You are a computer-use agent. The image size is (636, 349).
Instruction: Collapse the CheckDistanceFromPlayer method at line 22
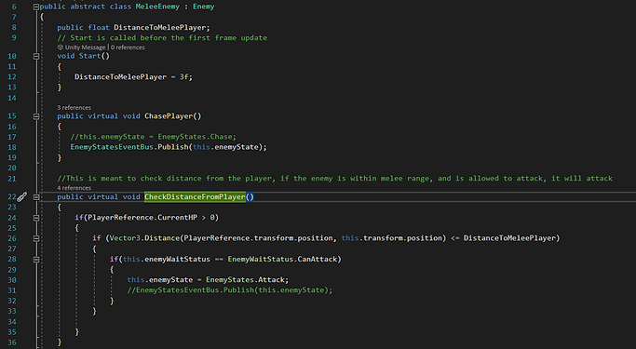tap(36, 197)
